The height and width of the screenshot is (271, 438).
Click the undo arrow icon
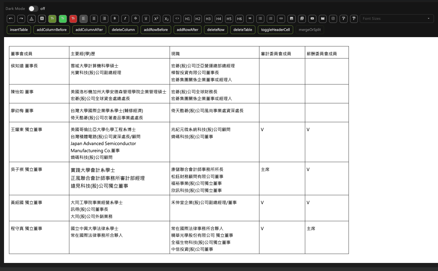coord(11,19)
